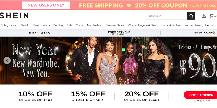Click the red CODE: US23EN button
Viewport: 217px width, 108px height.
(x=200, y=95)
